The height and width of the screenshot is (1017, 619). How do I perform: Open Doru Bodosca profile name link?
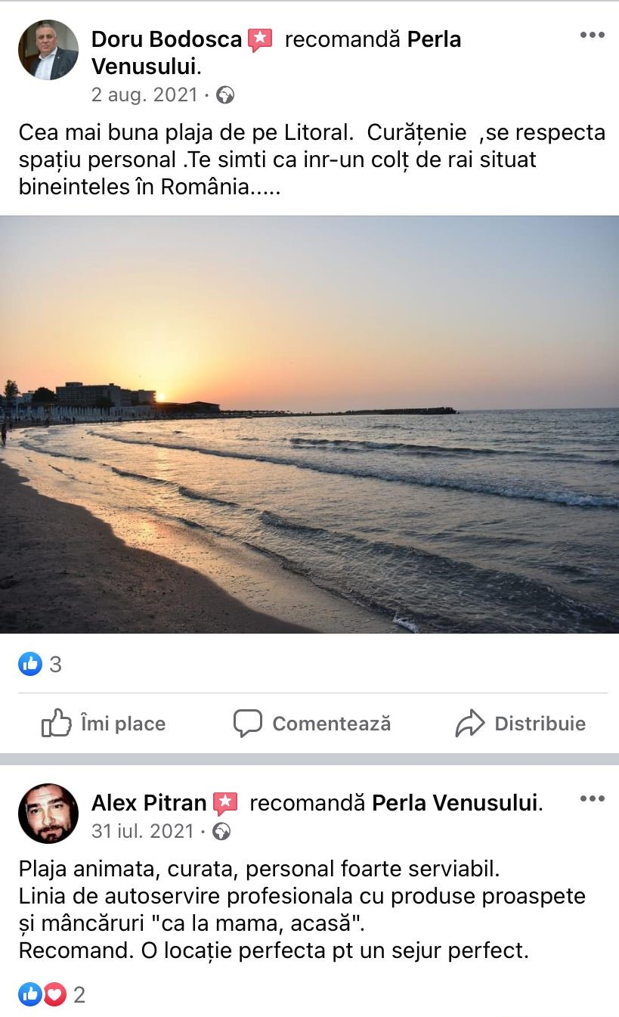coord(166,39)
